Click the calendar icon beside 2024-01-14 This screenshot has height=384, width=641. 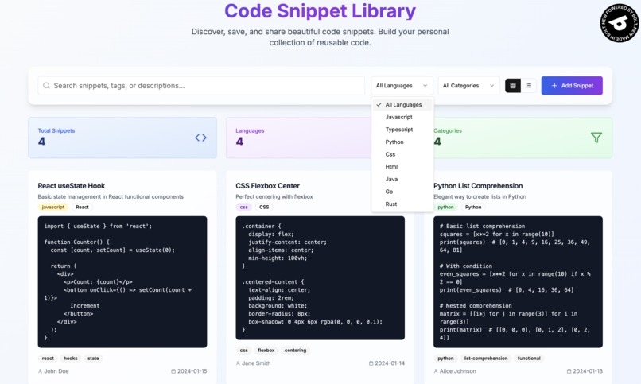(371, 363)
